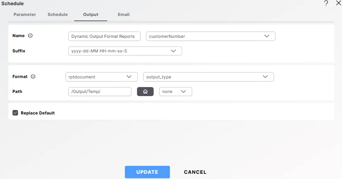This screenshot has height=179, width=342.
Task: Click the Path input field
Action: [x=100, y=92]
